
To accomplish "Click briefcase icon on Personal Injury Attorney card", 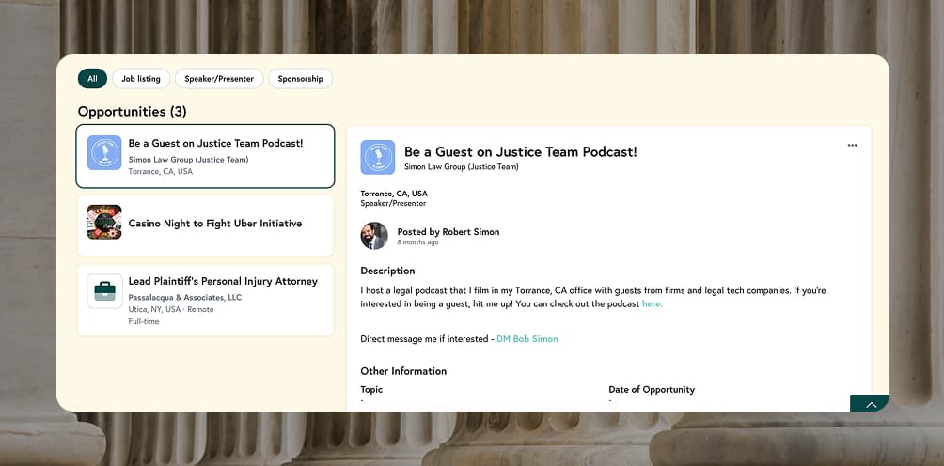I will pos(104,291).
